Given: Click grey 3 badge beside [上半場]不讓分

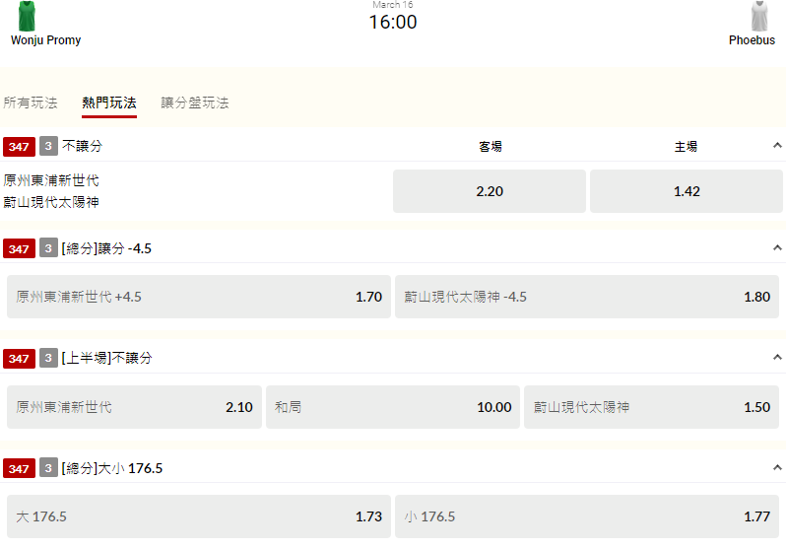Looking at the screenshot, I should 48,359.
